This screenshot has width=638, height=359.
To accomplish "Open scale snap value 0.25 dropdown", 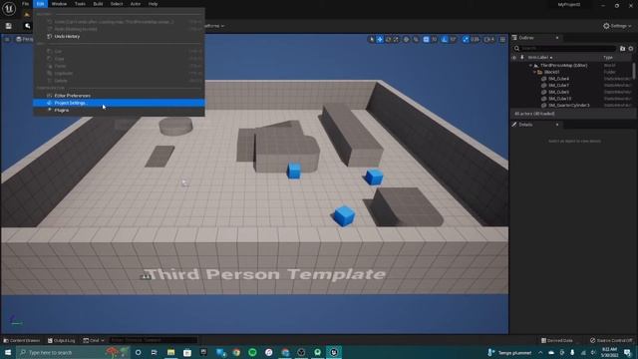I will [475, 39].
